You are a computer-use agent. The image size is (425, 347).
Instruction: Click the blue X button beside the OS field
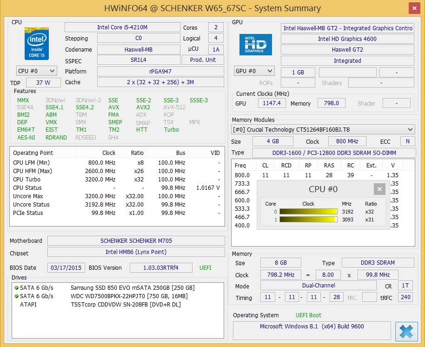(x=406, y=331)
